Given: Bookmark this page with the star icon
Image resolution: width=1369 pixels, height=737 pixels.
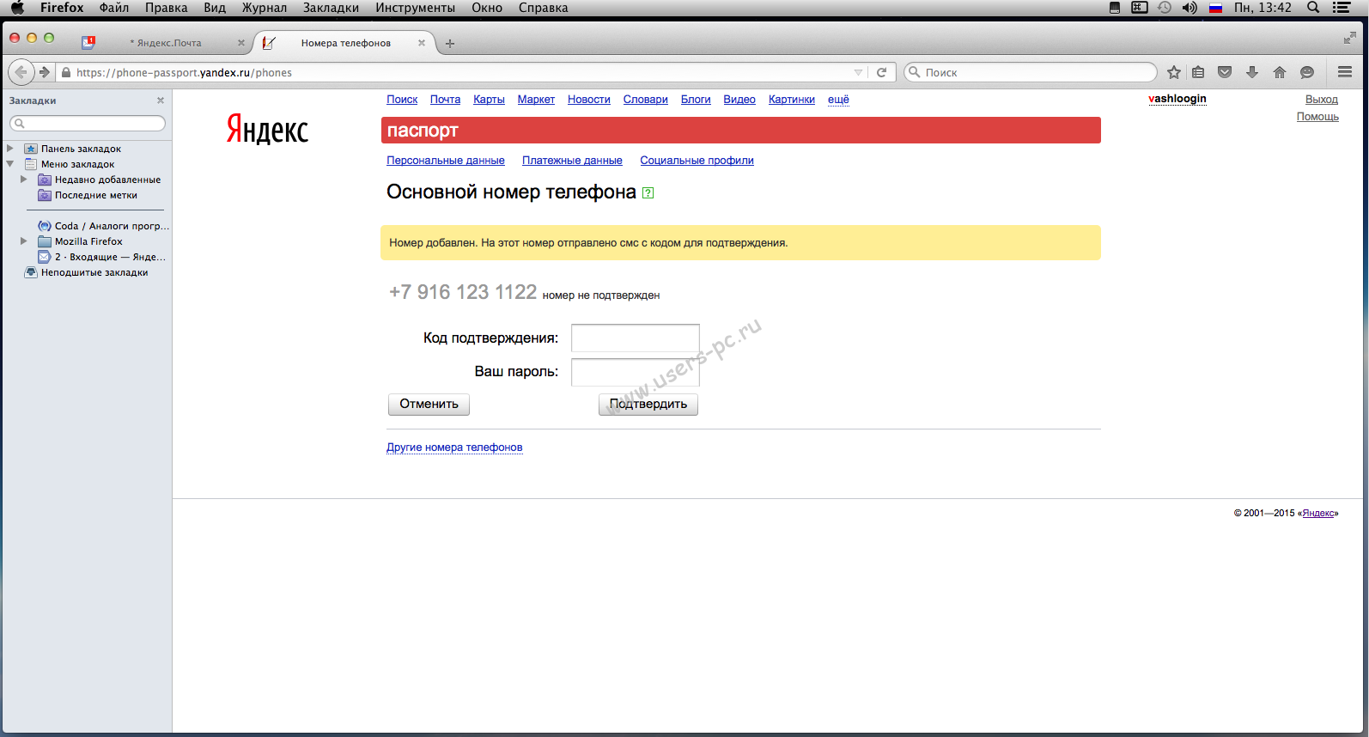Looking at the screenshot, I should pyautogui.click(x=1174, y=72).
